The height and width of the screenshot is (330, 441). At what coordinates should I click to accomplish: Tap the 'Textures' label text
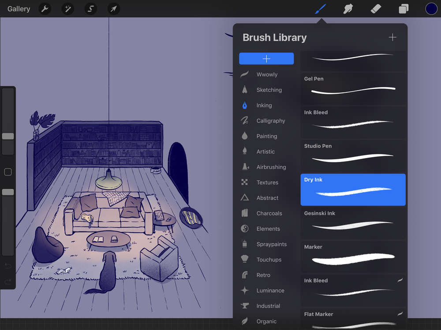[267, 183]
